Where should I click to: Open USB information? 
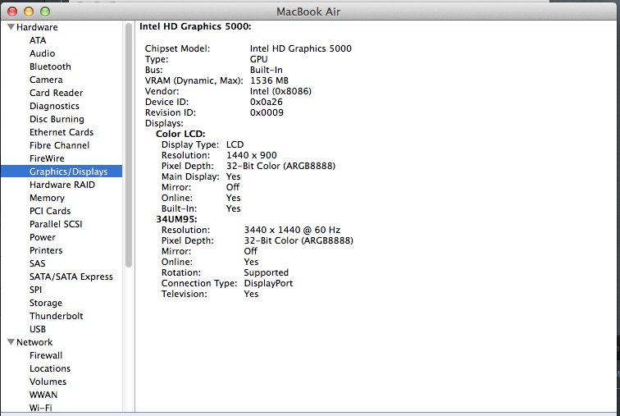coord(38,329)
